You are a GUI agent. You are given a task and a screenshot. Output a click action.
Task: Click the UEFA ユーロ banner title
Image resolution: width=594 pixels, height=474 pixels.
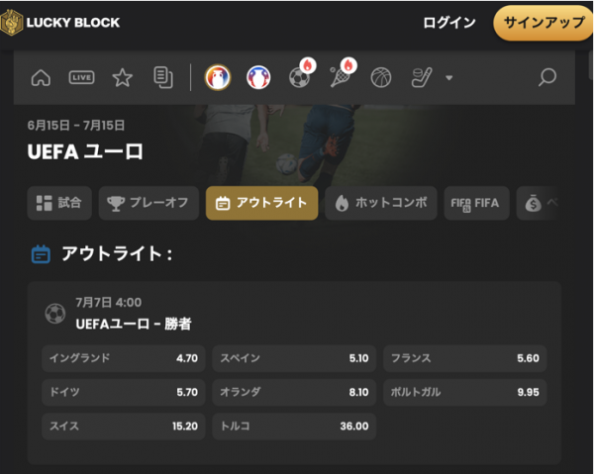point(85,151)
